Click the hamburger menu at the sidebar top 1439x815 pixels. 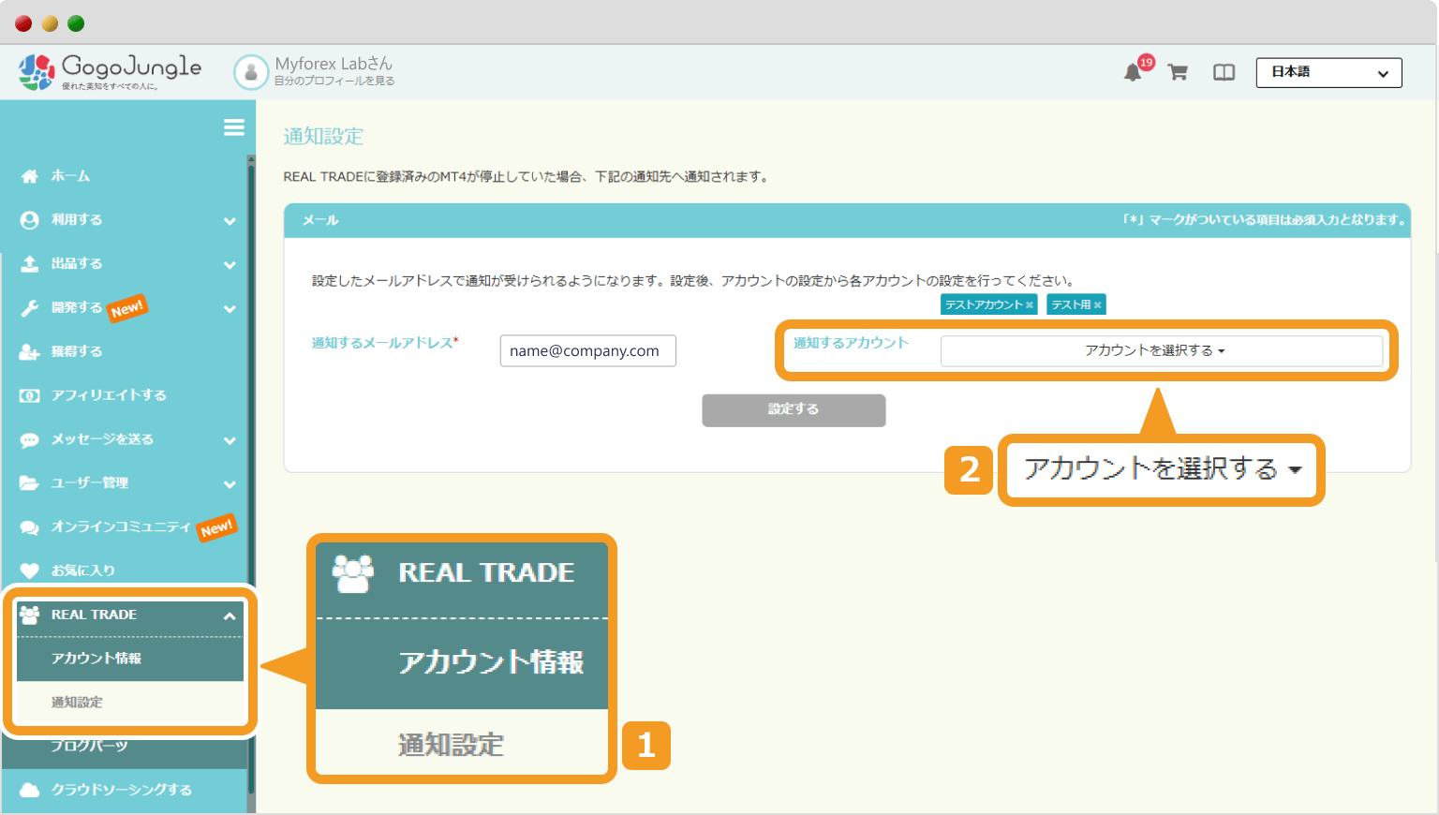click(233, 127)
